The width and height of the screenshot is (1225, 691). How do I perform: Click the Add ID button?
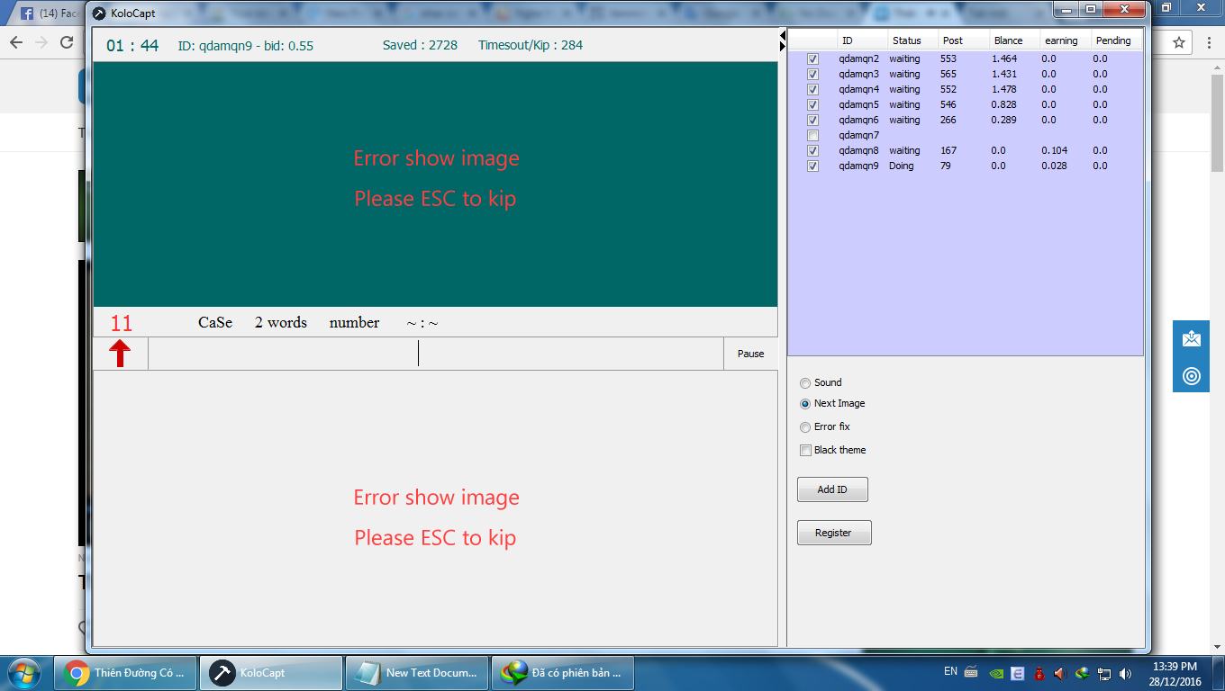832,489
